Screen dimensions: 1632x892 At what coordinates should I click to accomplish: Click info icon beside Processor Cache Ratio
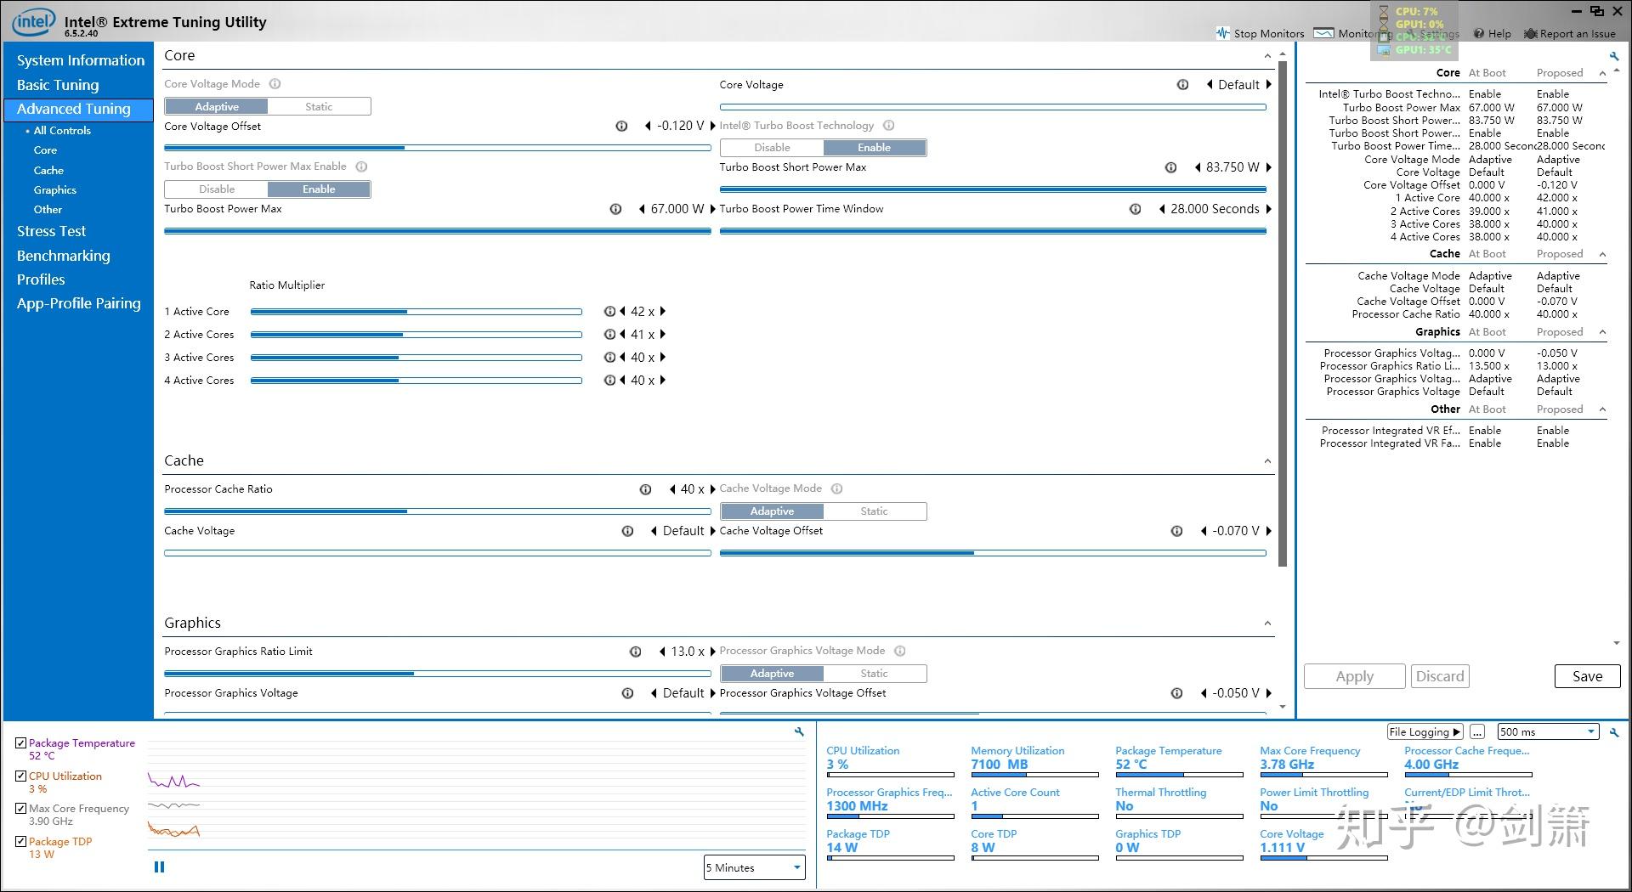(x=645, y=489)
